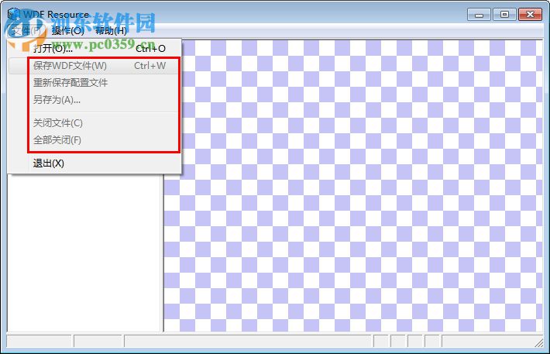Image resolution: width=550 pixels, height=354 pixels.
Task: Choose 打开(O)... from the file menu
Action: click(95, 49)
